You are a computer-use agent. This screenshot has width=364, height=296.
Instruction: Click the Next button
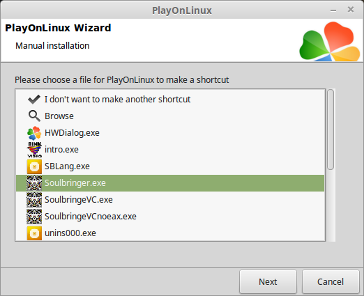click(x=268, y=281)
